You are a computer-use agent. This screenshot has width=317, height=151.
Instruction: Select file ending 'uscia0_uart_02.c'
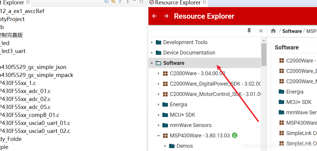point(35,131)
